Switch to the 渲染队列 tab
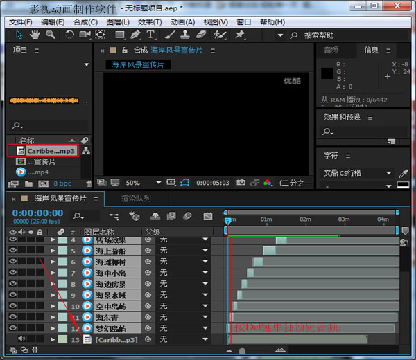Image resolution: width=416 pixels, height=360 pixels. tap(136, 199)
